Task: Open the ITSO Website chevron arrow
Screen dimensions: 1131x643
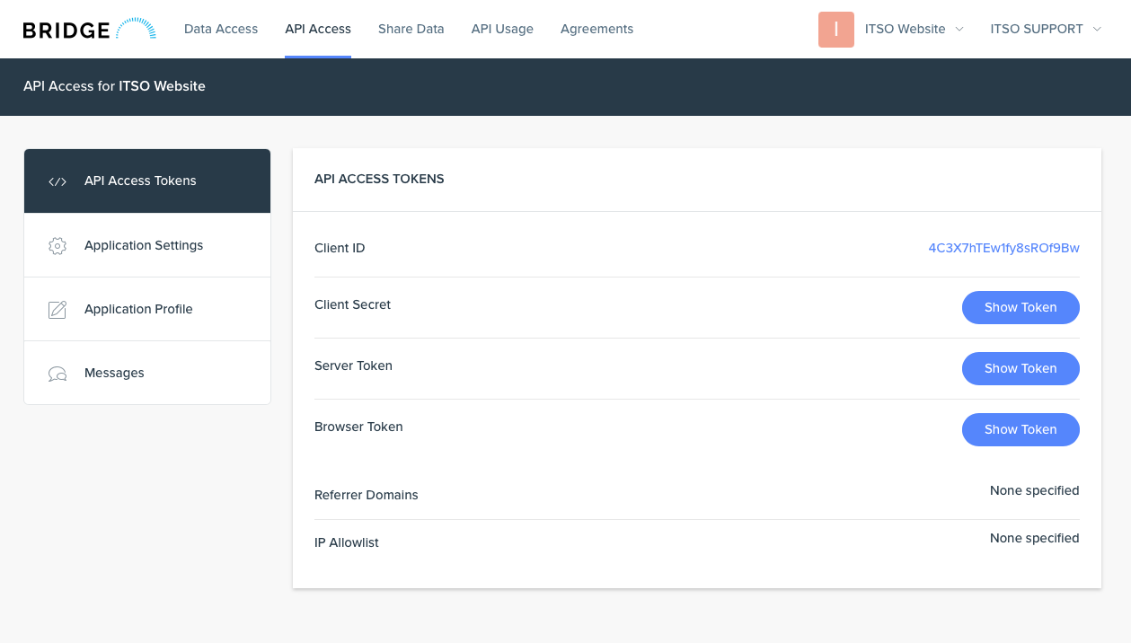Action: click(x=961, y=30)
